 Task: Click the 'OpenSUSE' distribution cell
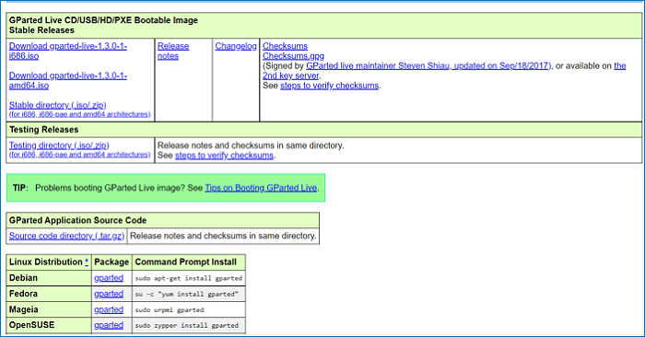coord(49,325)
